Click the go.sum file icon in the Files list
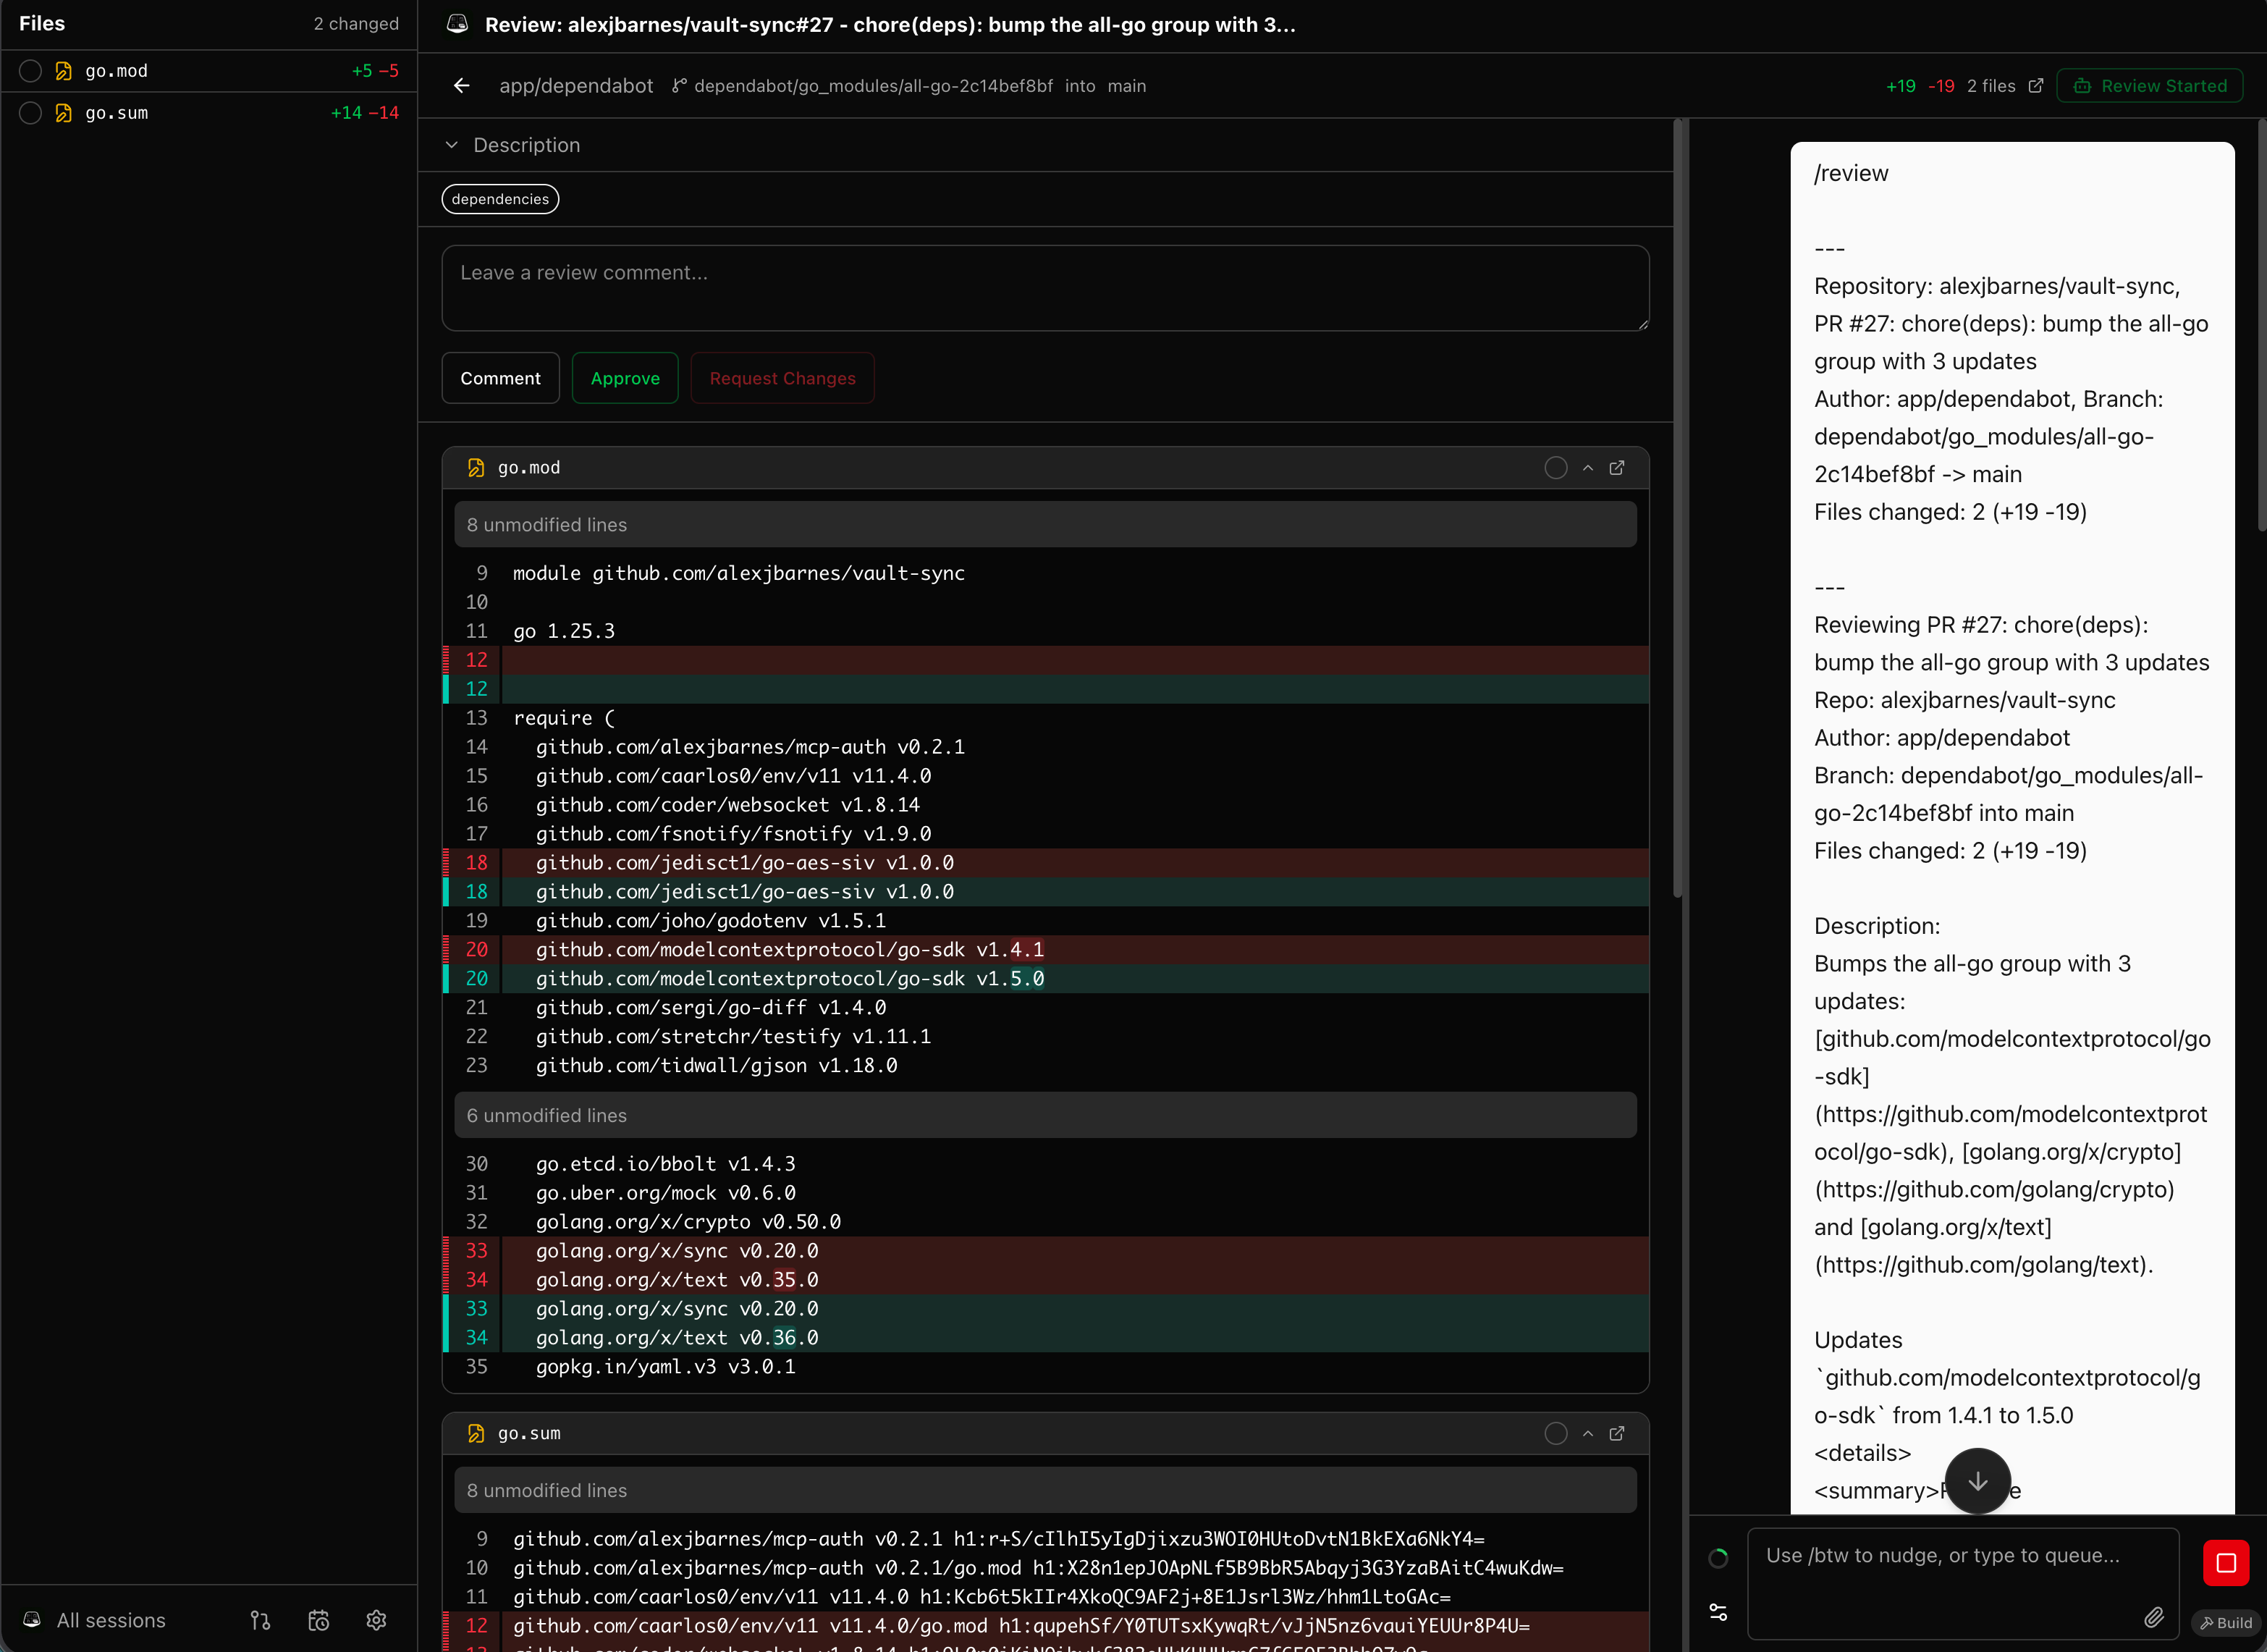Screen dimensions: 2267x1652 click(x=64, y=113)
